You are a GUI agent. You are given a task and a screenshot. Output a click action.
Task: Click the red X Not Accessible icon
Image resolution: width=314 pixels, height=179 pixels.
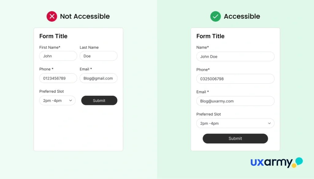click(52, 17)
